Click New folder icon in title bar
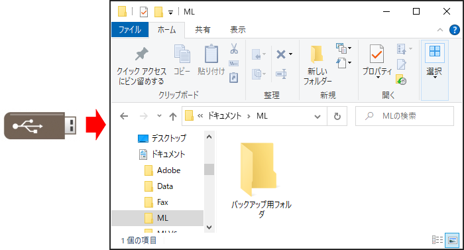Screen dimensions: 464x250 pos(158,12)
